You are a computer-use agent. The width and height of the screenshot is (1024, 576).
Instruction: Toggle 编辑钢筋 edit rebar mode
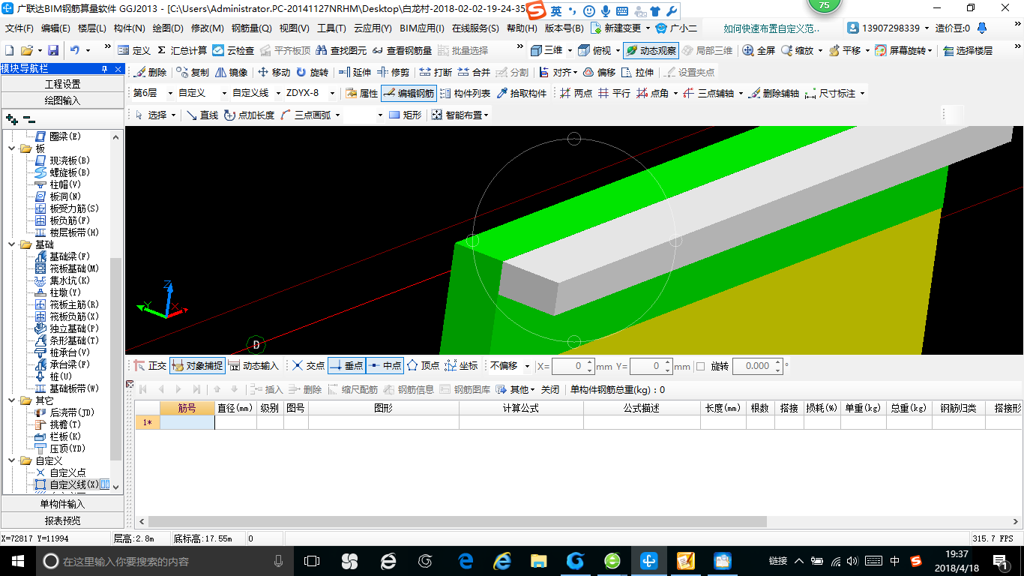[x=409, y=94]
